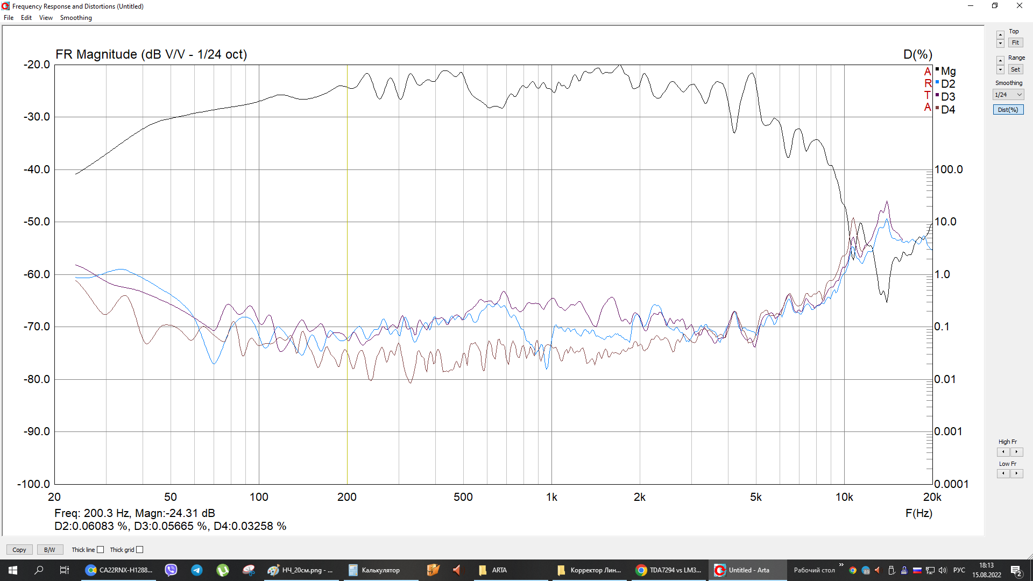Click the Range down arrow
This screenshot has height=581, width=1033.
pos(1000,70)
